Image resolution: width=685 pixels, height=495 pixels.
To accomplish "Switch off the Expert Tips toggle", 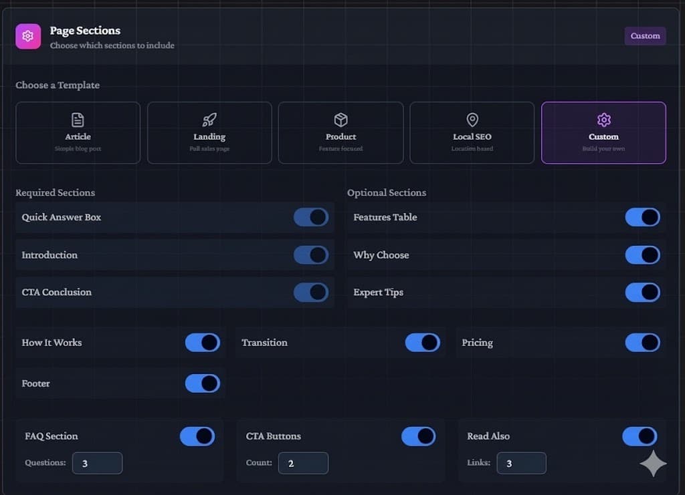I will pos(642,292).
